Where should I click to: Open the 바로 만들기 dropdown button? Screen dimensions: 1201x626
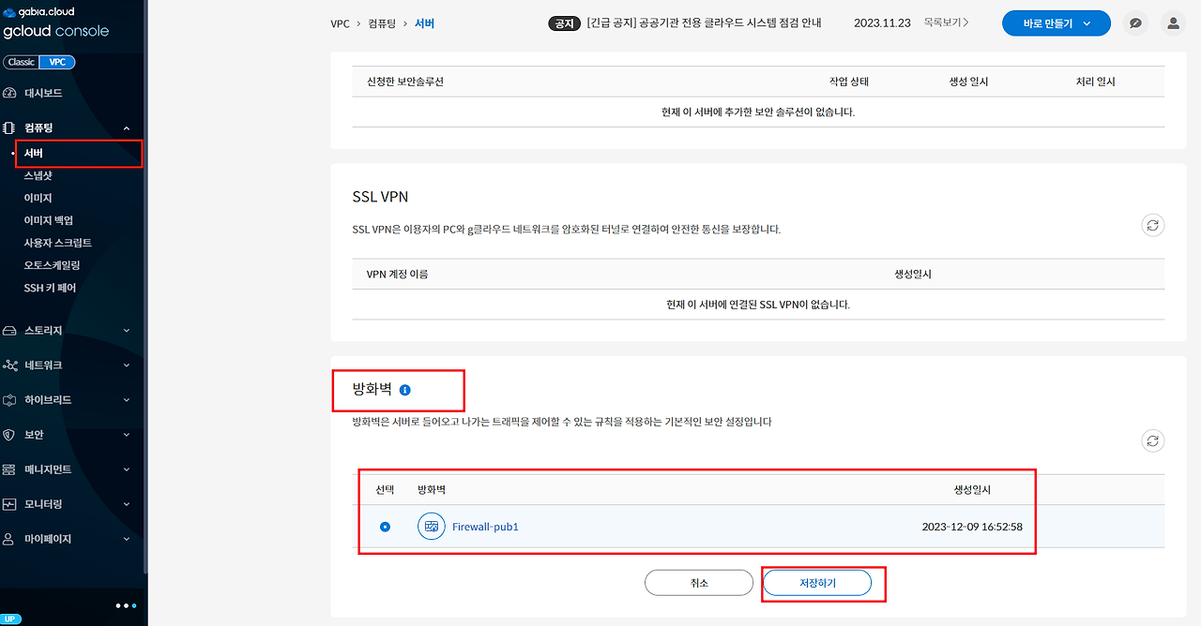[x=1057, y=23]
